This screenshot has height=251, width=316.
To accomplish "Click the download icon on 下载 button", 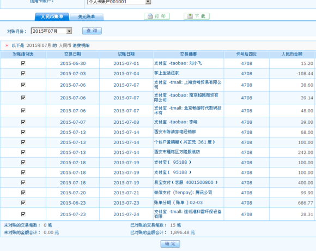I will [x=190, y=16].
